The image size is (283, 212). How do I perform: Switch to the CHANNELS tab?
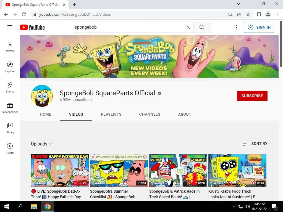[x=150, y=114]
